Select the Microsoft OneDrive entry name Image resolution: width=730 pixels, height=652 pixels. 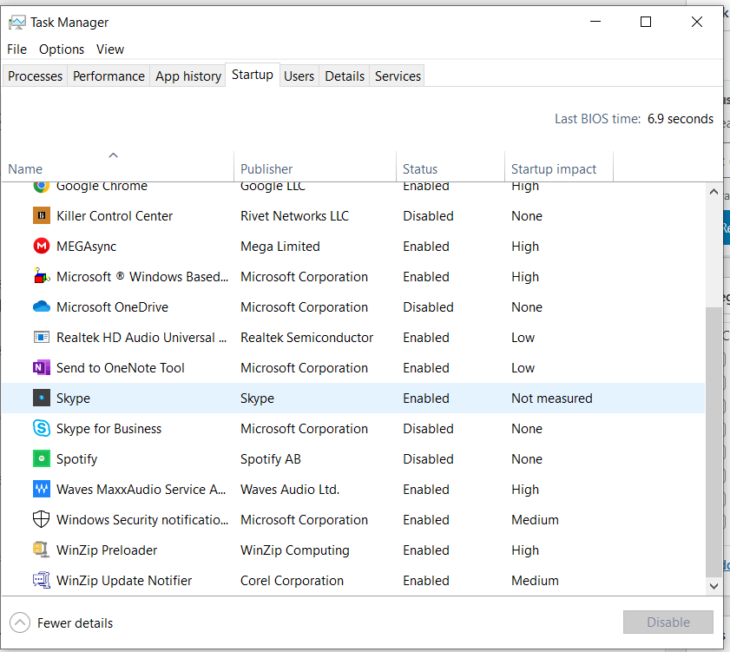tap(112, 307)
